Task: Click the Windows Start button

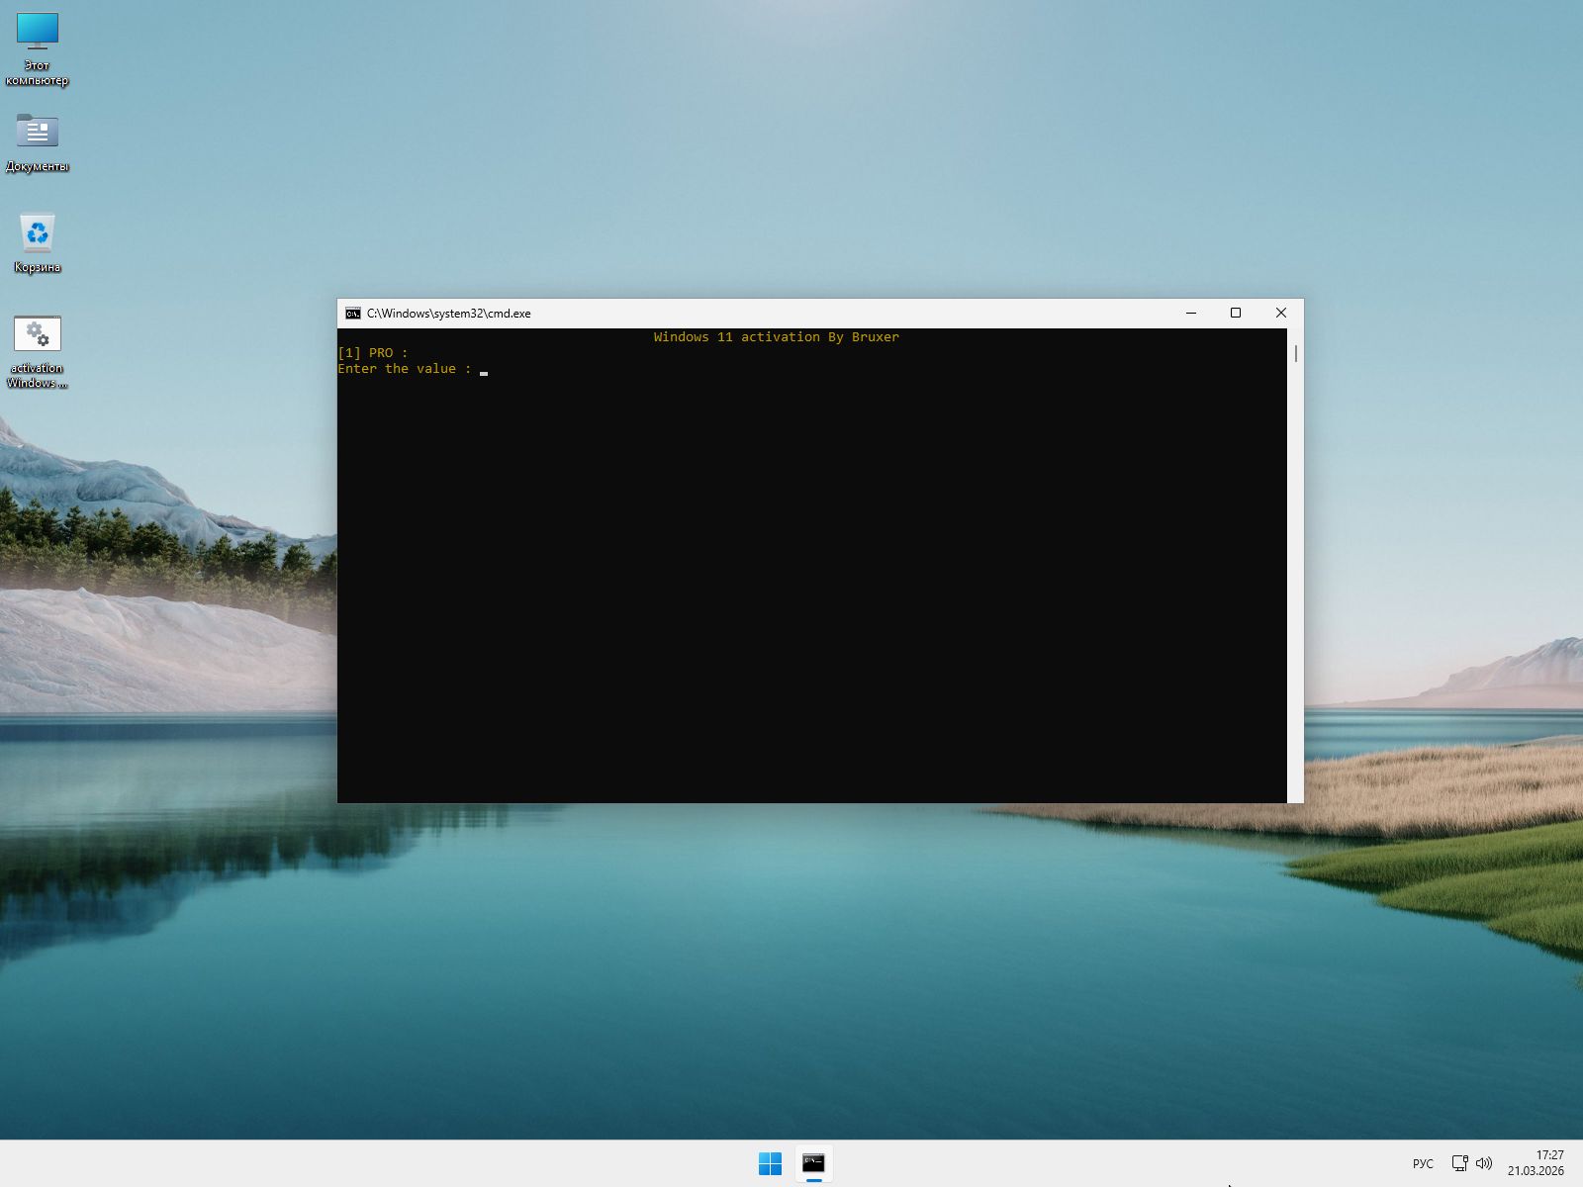Action: (770, 1163)
